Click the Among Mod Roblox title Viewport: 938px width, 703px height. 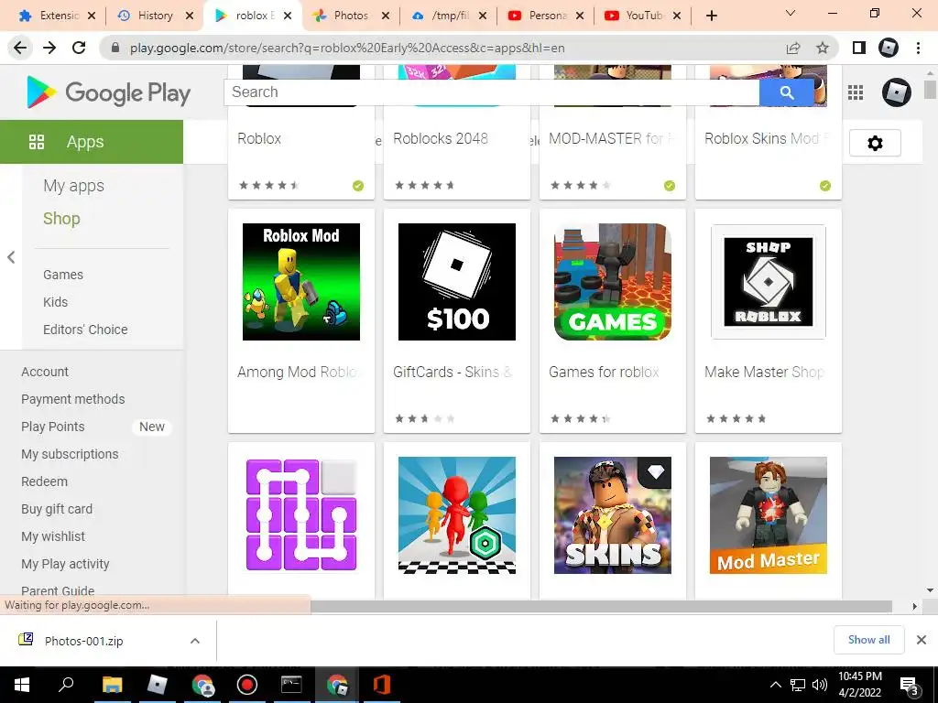tap(299, 372)
